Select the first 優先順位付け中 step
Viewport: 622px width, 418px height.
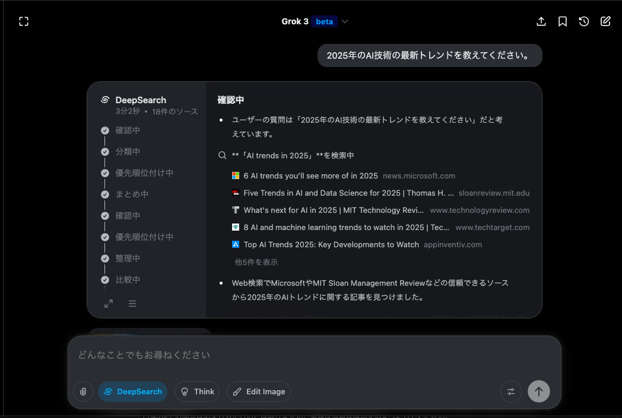pos(144,173)
